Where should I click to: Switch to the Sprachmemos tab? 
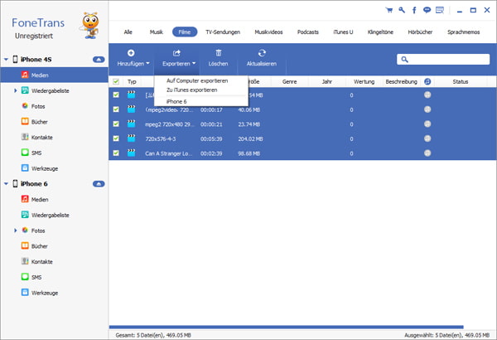(463, 32)
